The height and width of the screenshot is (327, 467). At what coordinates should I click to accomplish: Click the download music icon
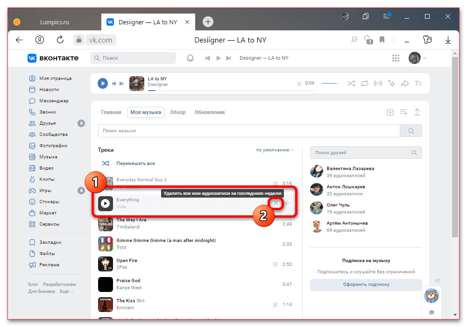(x=390, y=112)
